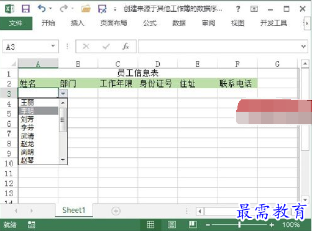Click the dropdown list scrollbar thumb
312x231 pixels.
(63, 120)
